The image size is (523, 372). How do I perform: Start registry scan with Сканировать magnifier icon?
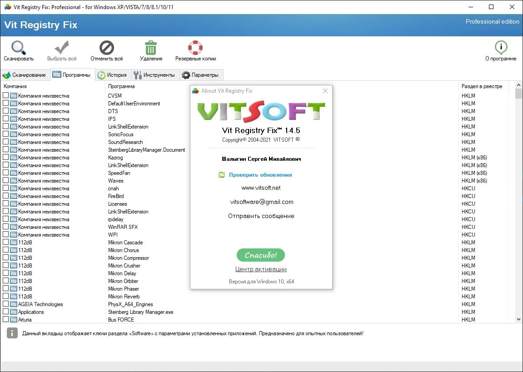(18, 48)
